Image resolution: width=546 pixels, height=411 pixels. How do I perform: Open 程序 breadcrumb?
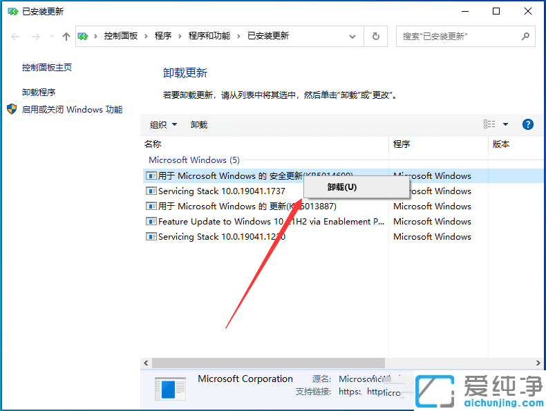(x=163, y=36)
